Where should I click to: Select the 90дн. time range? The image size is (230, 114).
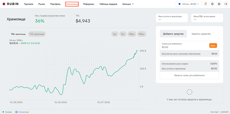pyautogui.click(x=142, y=34)
